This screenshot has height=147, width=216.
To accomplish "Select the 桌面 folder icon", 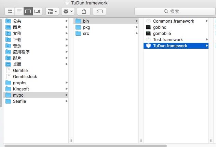I will coord(8,64).
